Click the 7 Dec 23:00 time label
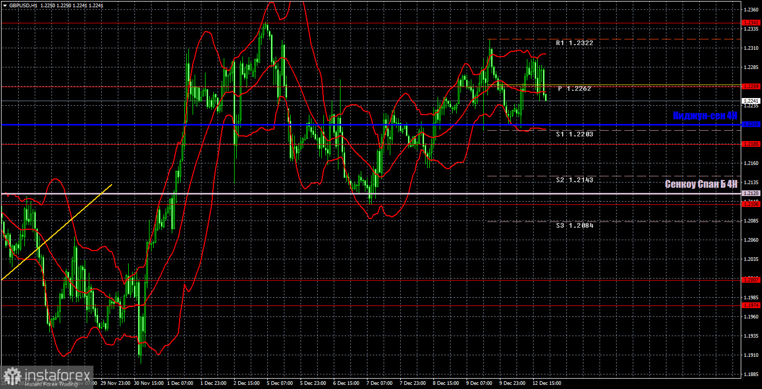Screen dimensions: 762x389 point(413,384)
